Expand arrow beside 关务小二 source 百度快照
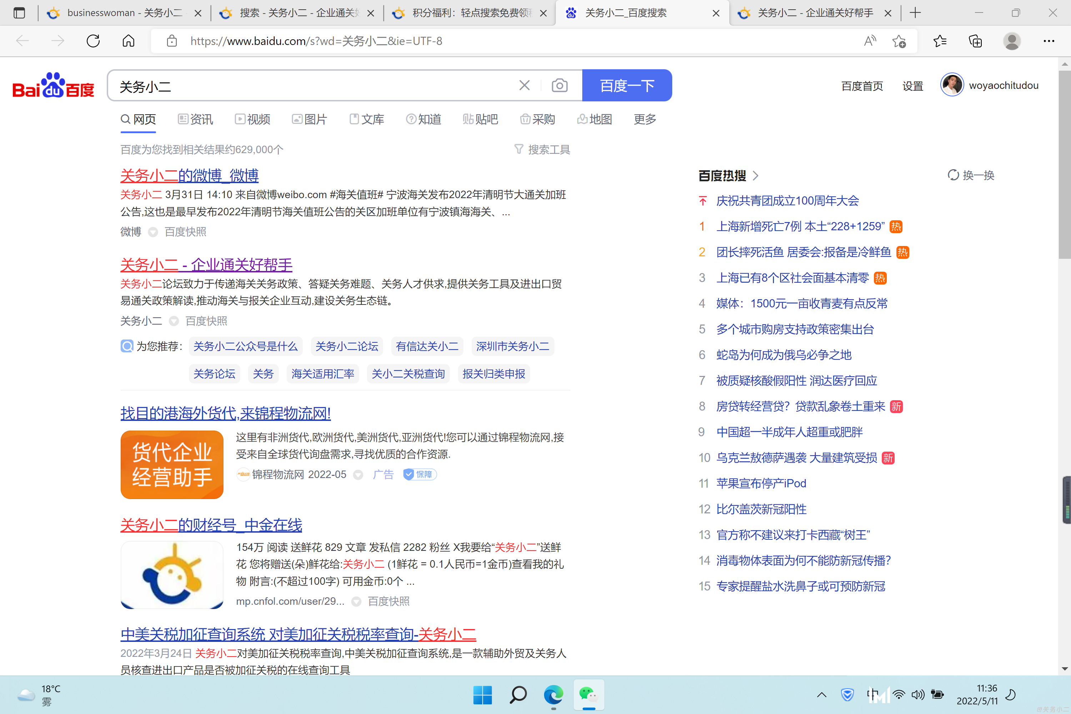 point(174,322)
